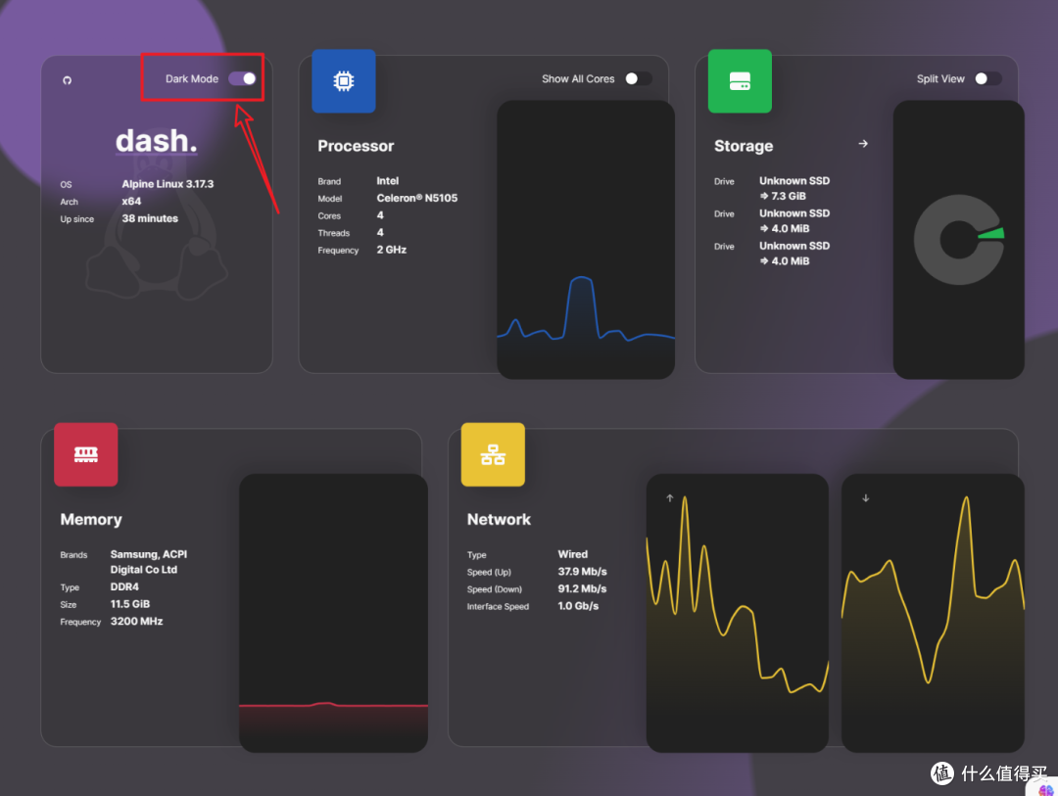The height and width of the screenshot is (796, 1058).
Task: Open the GitHub link icon
Action: tap(68, 80)
